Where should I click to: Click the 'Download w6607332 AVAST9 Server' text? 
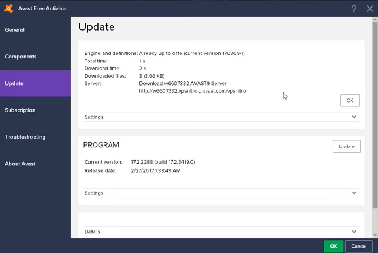pos(183,84)
